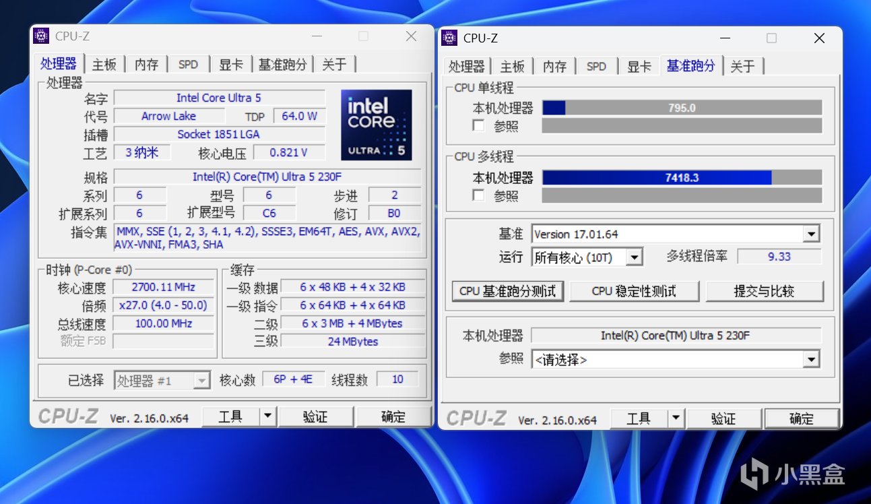Viewport: 871px width, 504px height.
Task: Click 验证 button in the processor window
Action: (315, 417)
